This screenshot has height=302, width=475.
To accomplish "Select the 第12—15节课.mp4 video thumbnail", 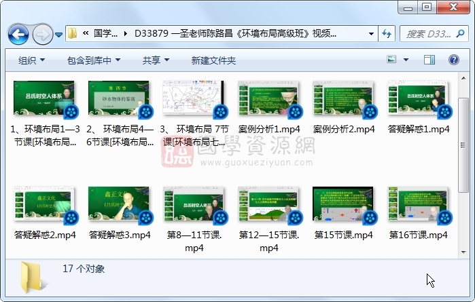I will 268,204.
